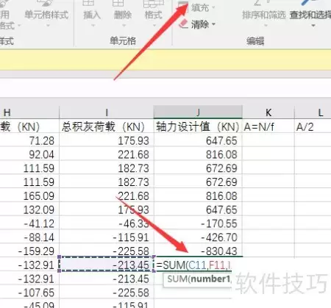The image size is (331, 308).
Task: Select cell with value -830.43
Action: [198, 251]
